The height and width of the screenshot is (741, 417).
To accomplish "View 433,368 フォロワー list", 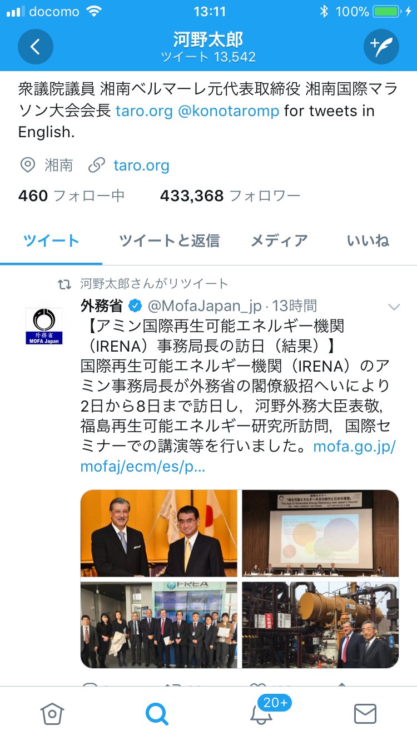I will 230,196.
